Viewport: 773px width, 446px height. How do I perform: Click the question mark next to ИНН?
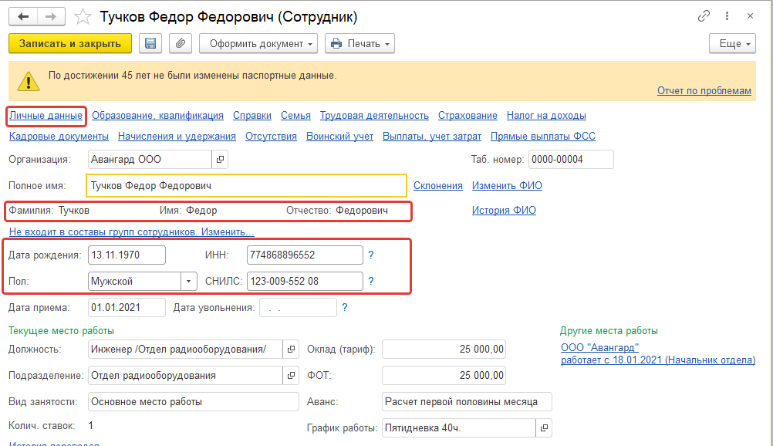(371, 255)
